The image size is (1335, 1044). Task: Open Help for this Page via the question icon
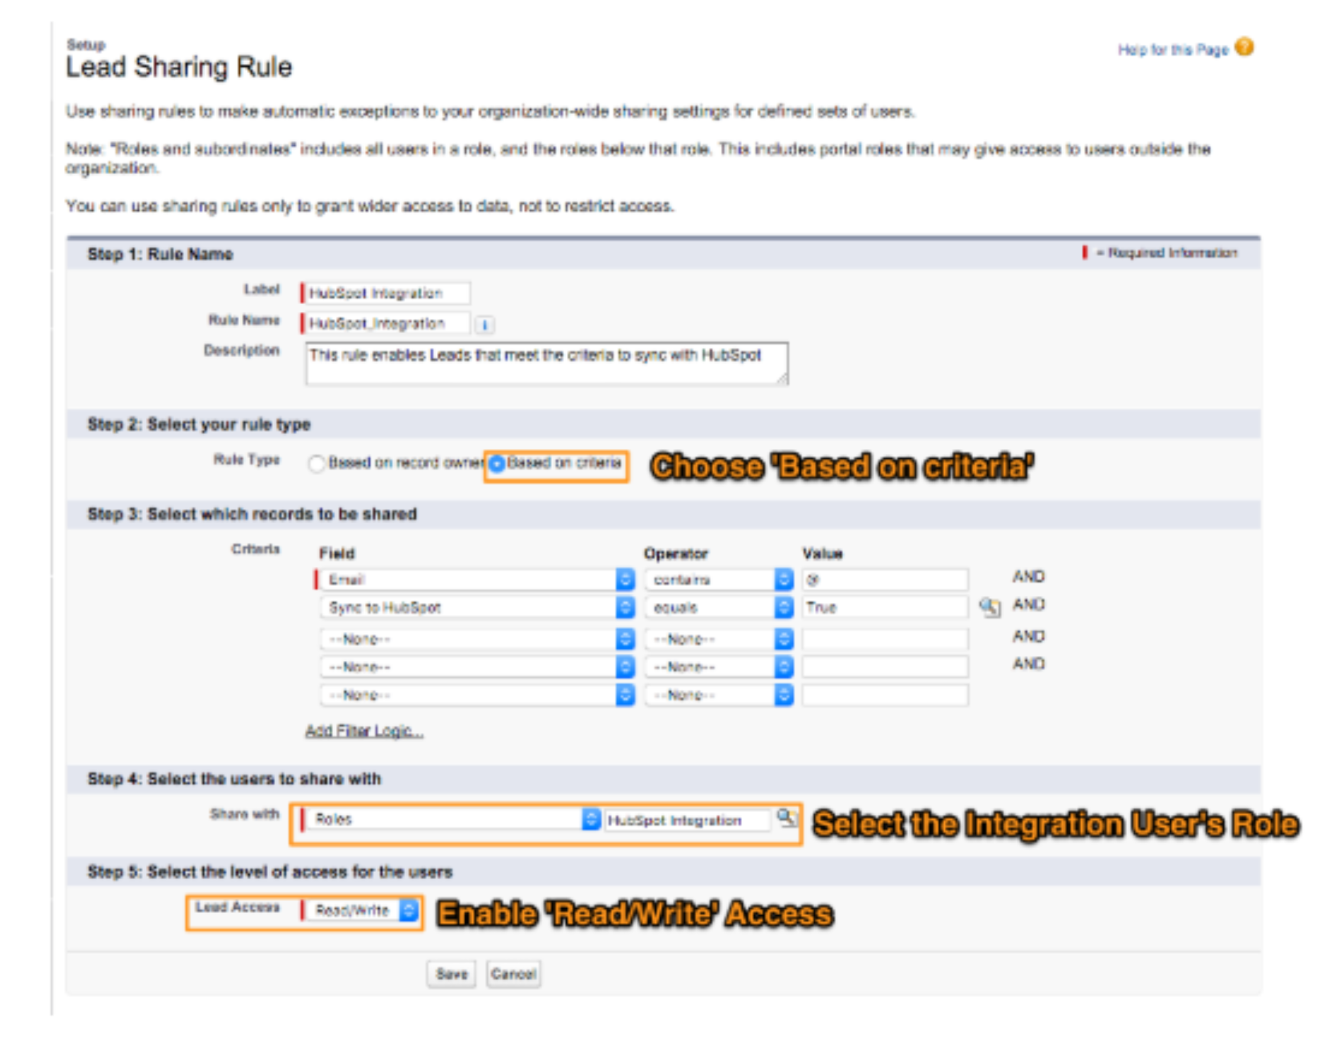[x=1245, y=48]
